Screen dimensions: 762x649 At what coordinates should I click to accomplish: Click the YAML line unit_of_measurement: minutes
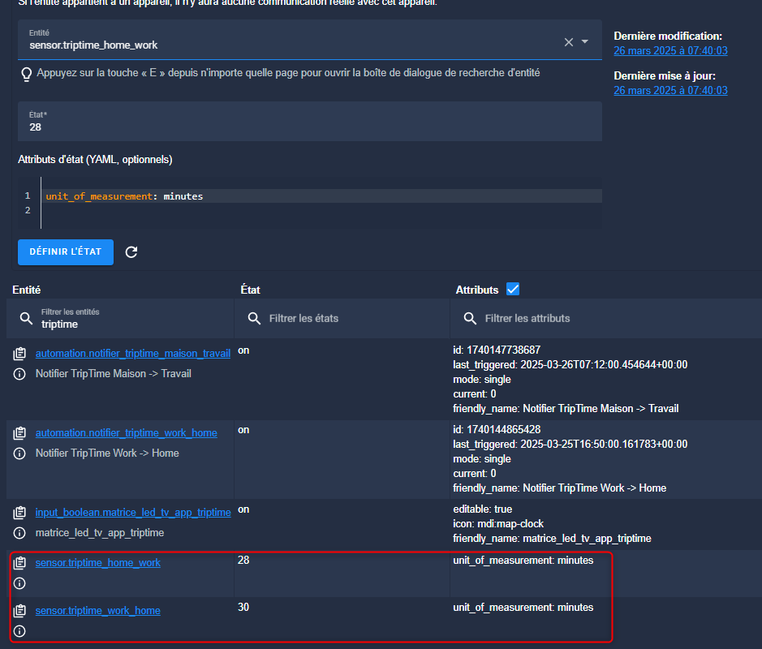tap(124, 196)
